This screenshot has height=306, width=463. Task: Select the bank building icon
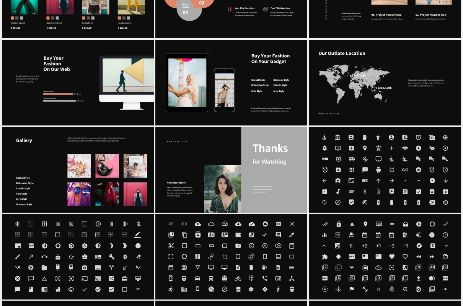[338, 137]
